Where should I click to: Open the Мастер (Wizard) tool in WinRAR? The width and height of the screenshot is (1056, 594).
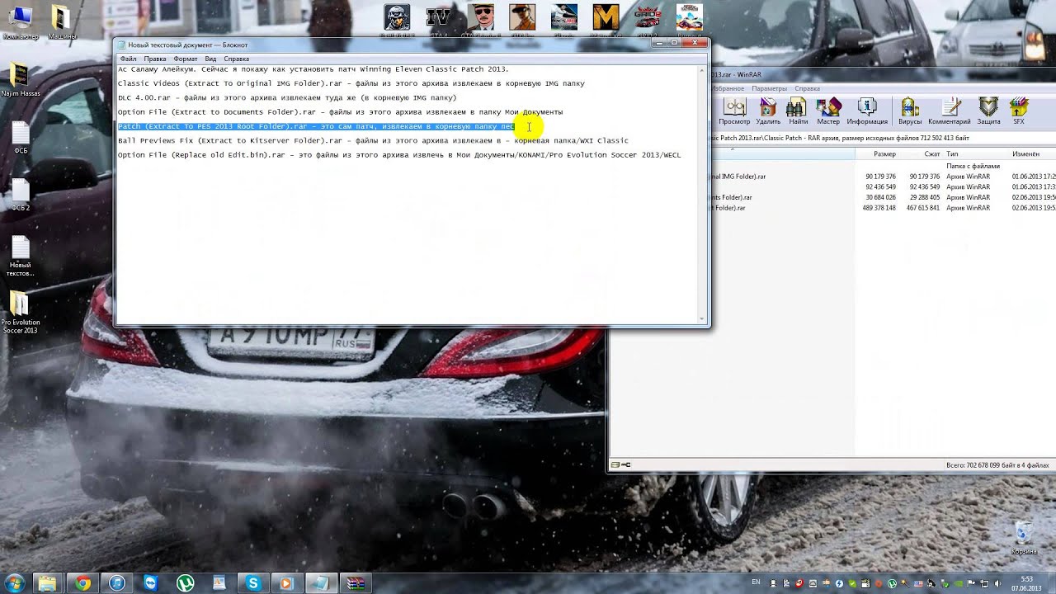tap(827, 111)
